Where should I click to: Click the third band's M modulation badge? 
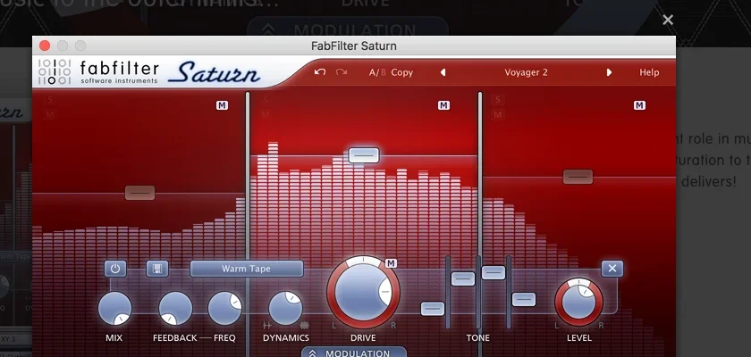pos(639,105)
